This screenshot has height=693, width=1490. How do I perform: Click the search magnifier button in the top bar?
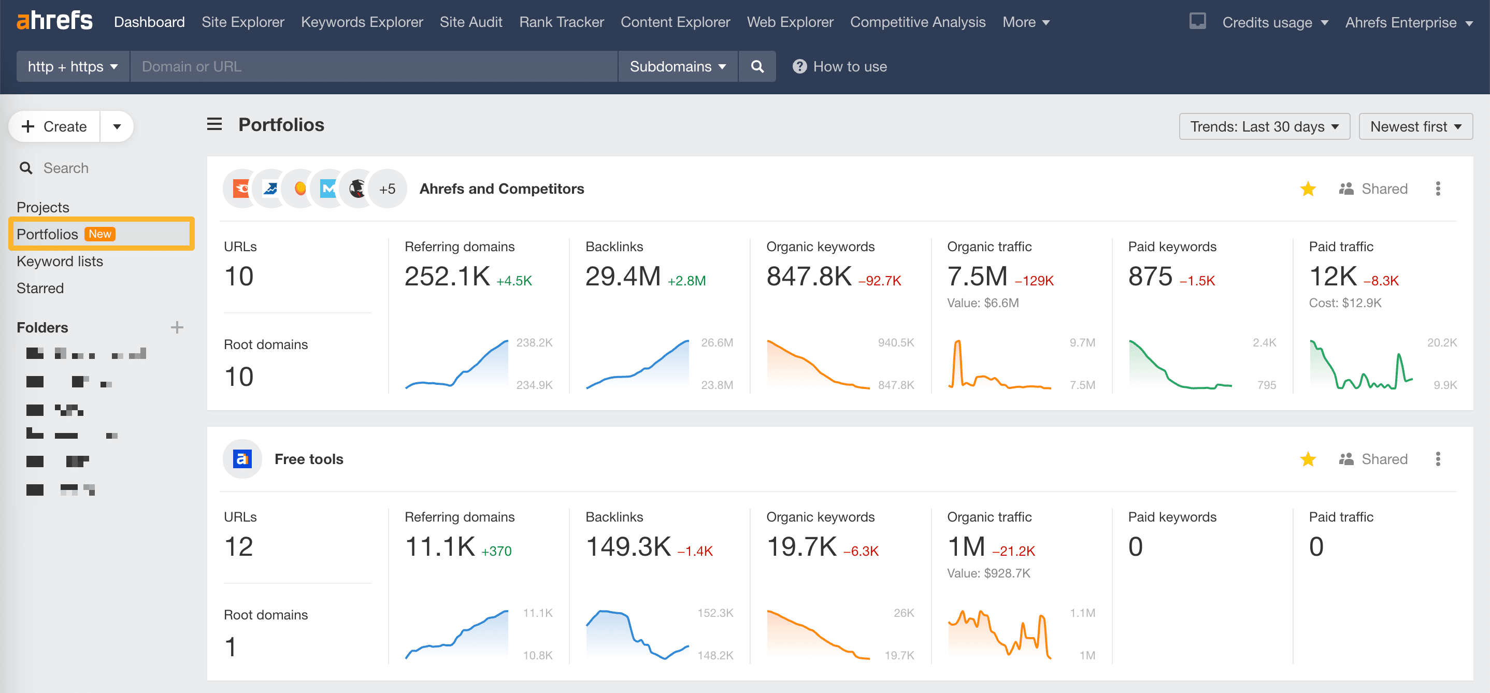coord(756,66)
